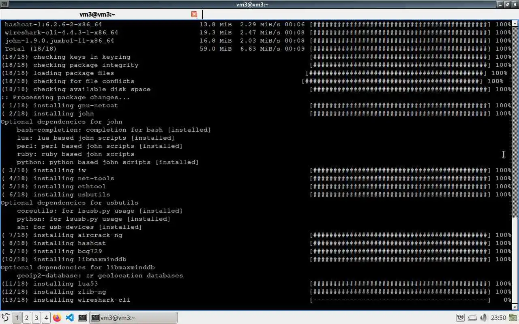Viewport: 519px width, 324px height.
Task: Switch to workspace 2
Action: coord(26,318)
